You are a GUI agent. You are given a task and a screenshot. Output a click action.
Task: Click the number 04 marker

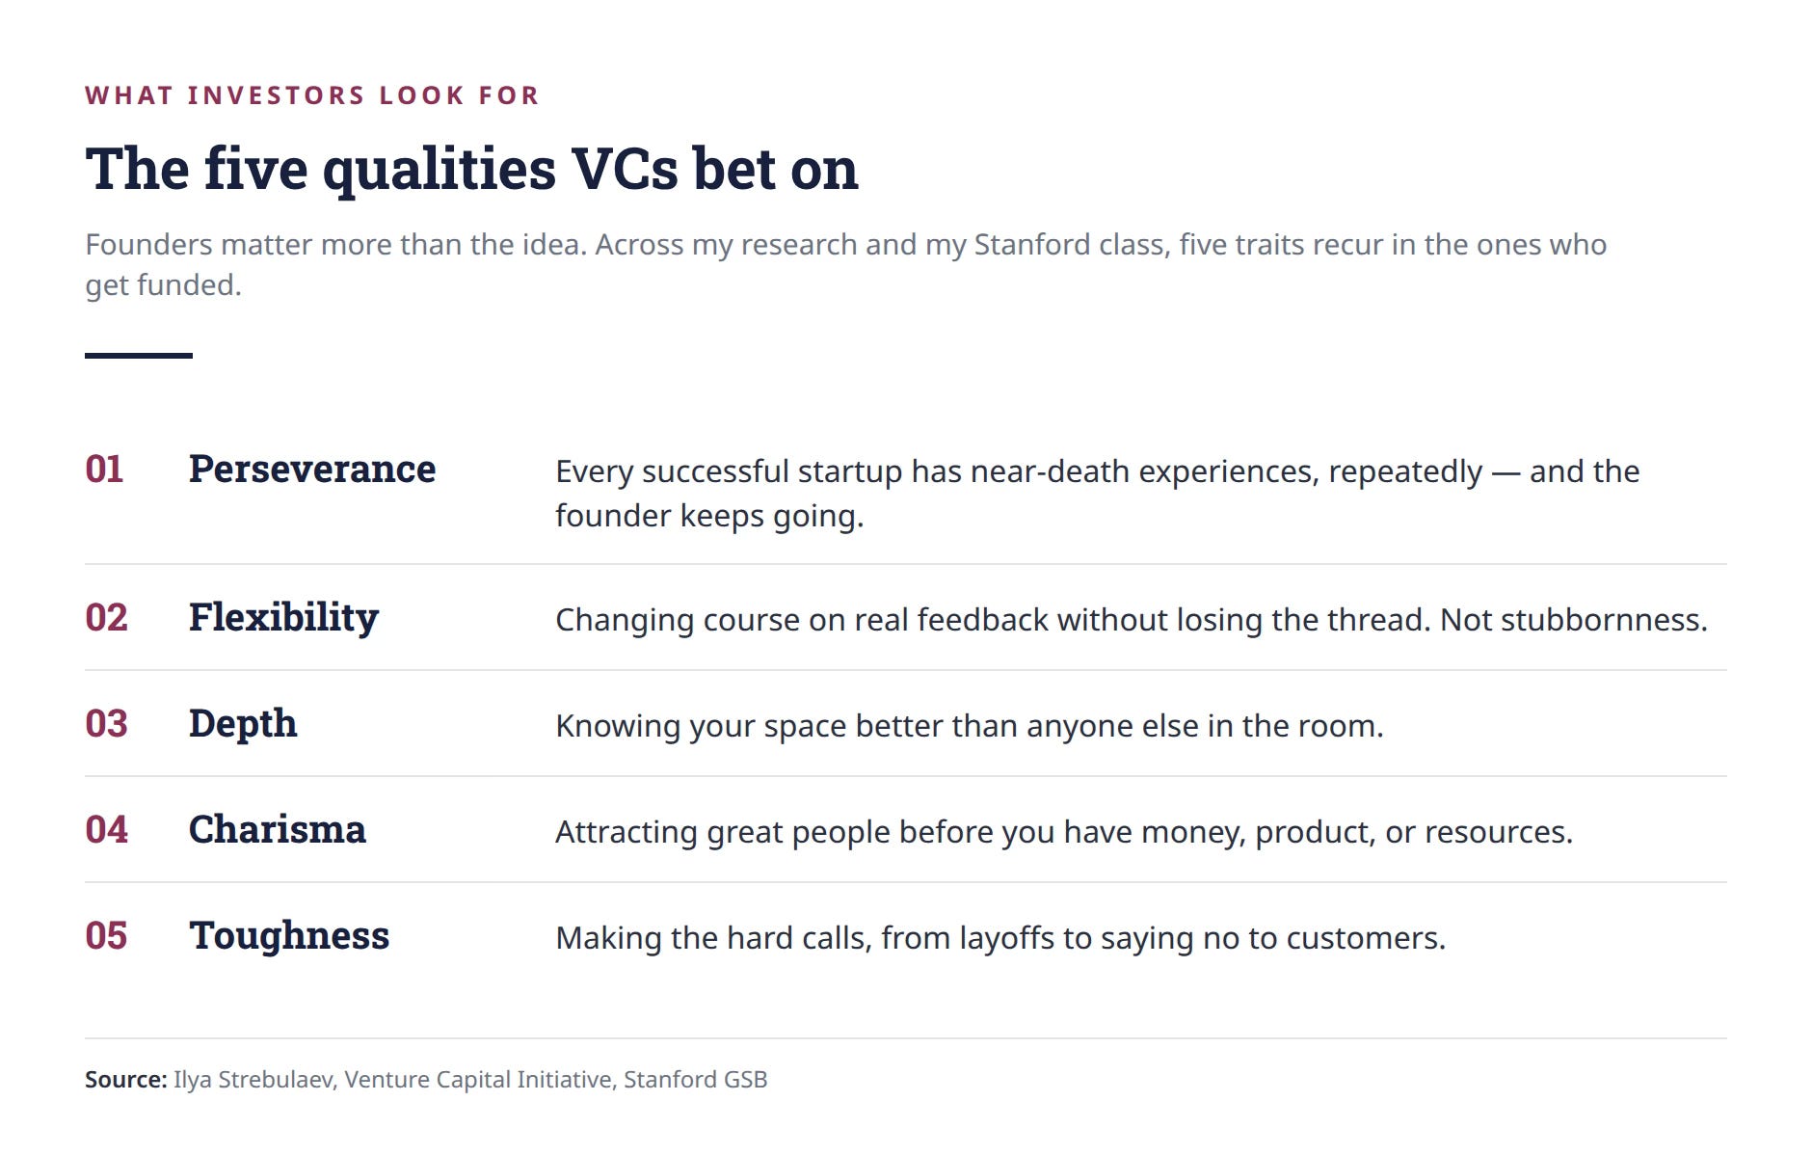[x=106, y=830]
